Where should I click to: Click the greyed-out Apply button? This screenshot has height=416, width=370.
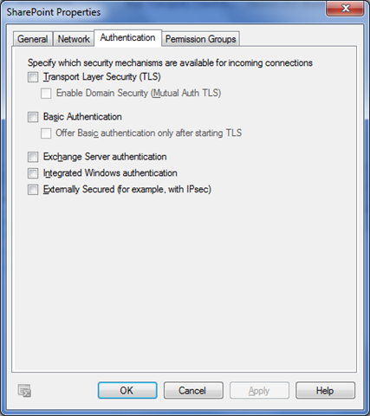259,391
